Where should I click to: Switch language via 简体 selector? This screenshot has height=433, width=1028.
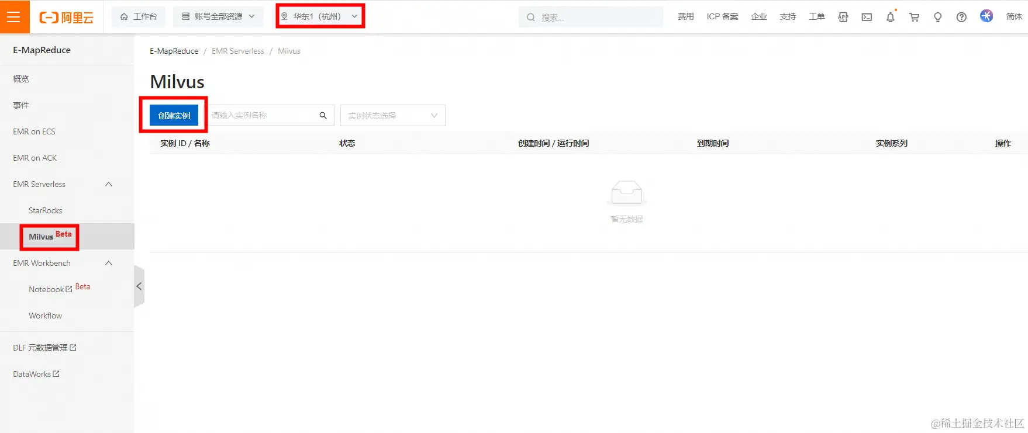point(1014,17)
